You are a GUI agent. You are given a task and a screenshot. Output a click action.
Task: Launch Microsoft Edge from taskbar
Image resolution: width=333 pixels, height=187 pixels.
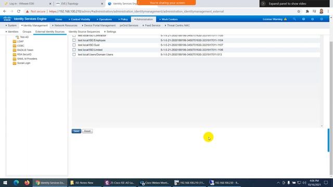(16, 182)
